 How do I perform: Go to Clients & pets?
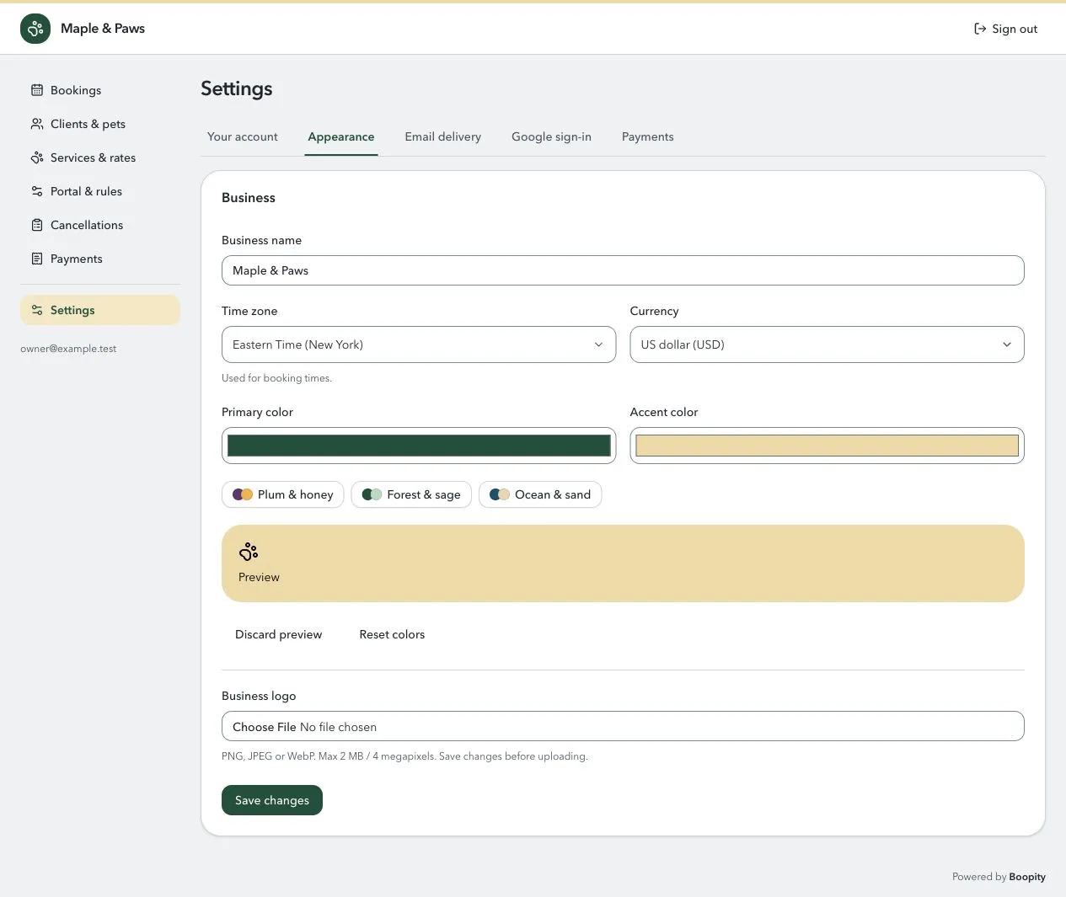click(x=100, y=124)
